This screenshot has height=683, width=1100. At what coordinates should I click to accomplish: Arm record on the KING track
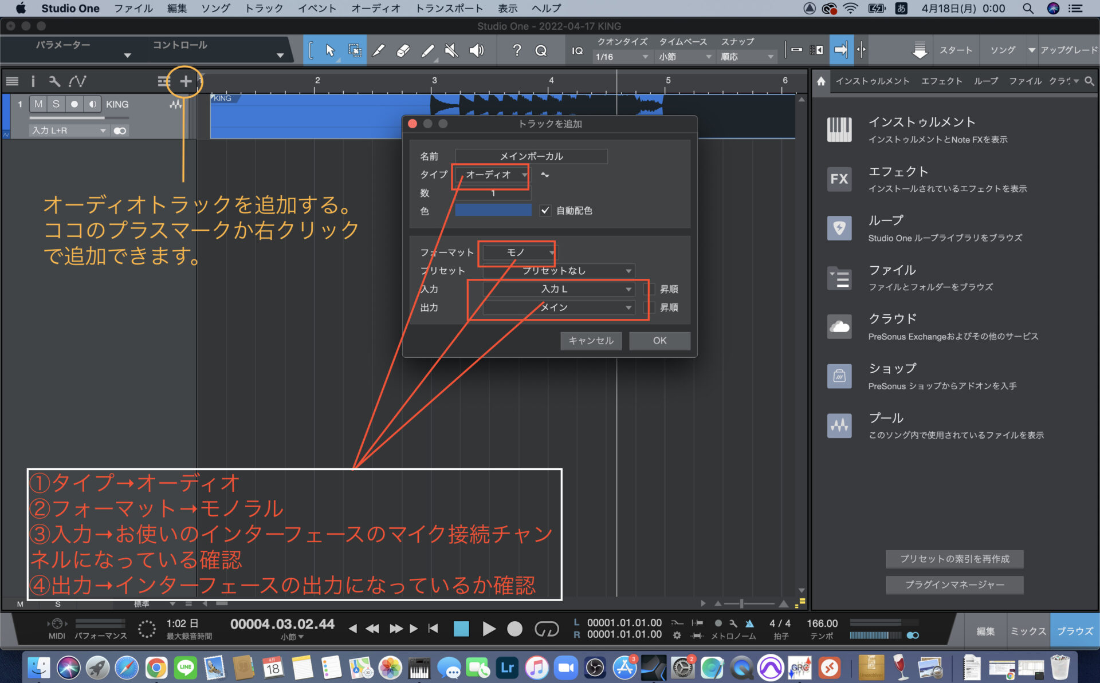coord(74,104)
